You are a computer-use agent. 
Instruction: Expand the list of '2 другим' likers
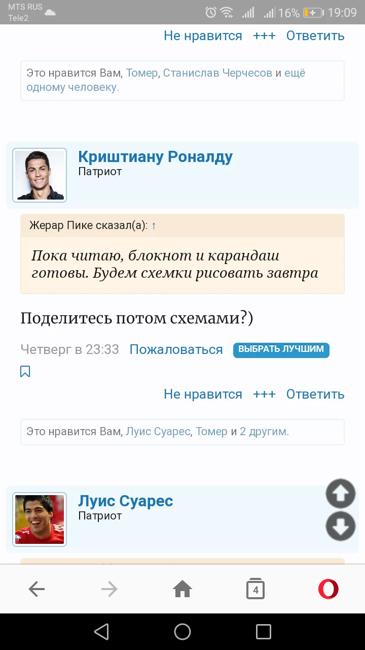(x=264, y=432)
